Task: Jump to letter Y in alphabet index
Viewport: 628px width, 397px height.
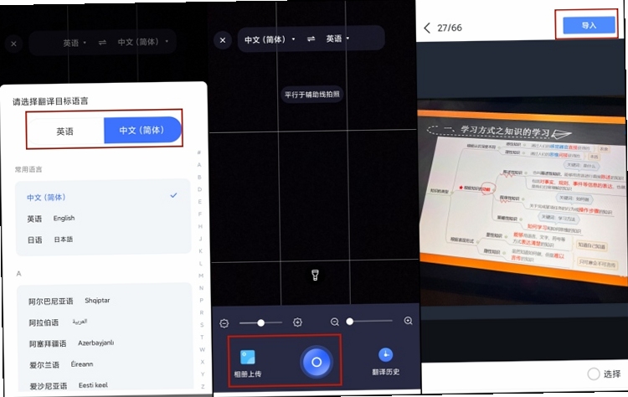Action: (203, 374)
